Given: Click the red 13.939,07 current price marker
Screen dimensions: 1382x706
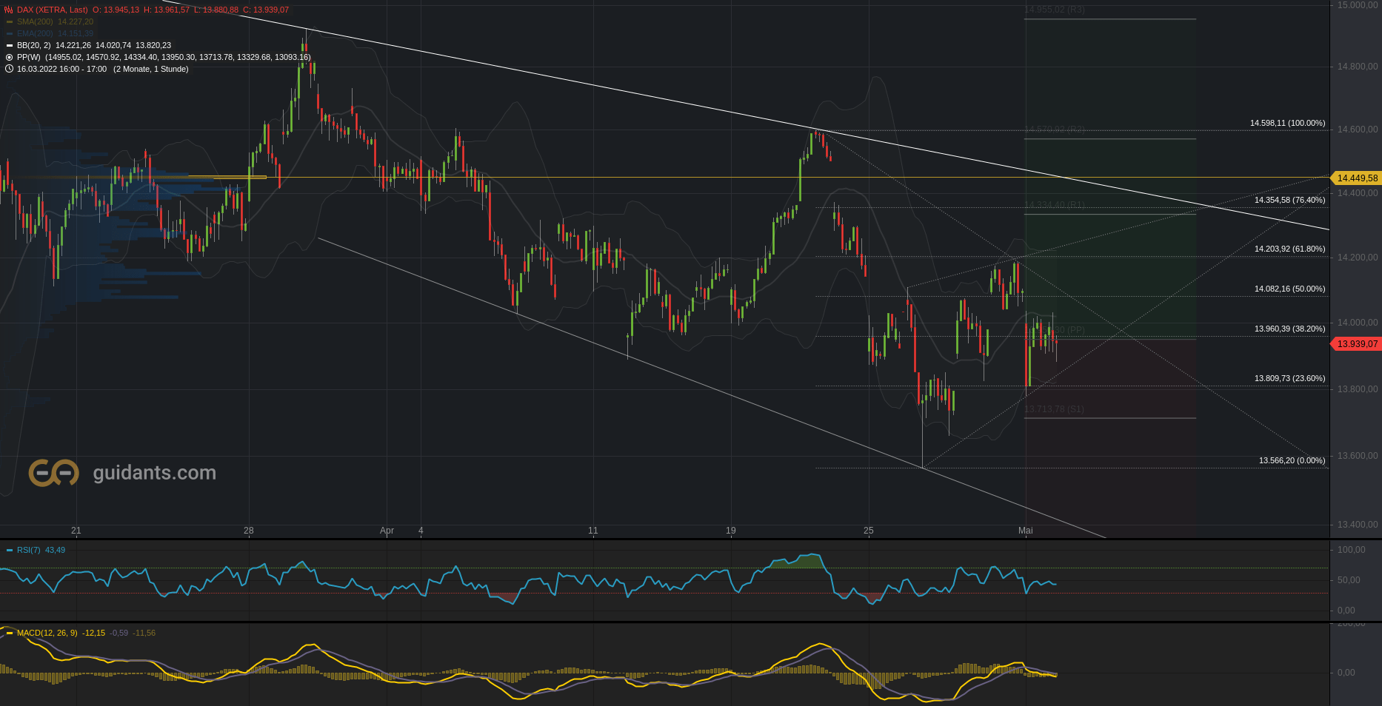Looking at the screenshot, I should click(x=1357, y=343).
